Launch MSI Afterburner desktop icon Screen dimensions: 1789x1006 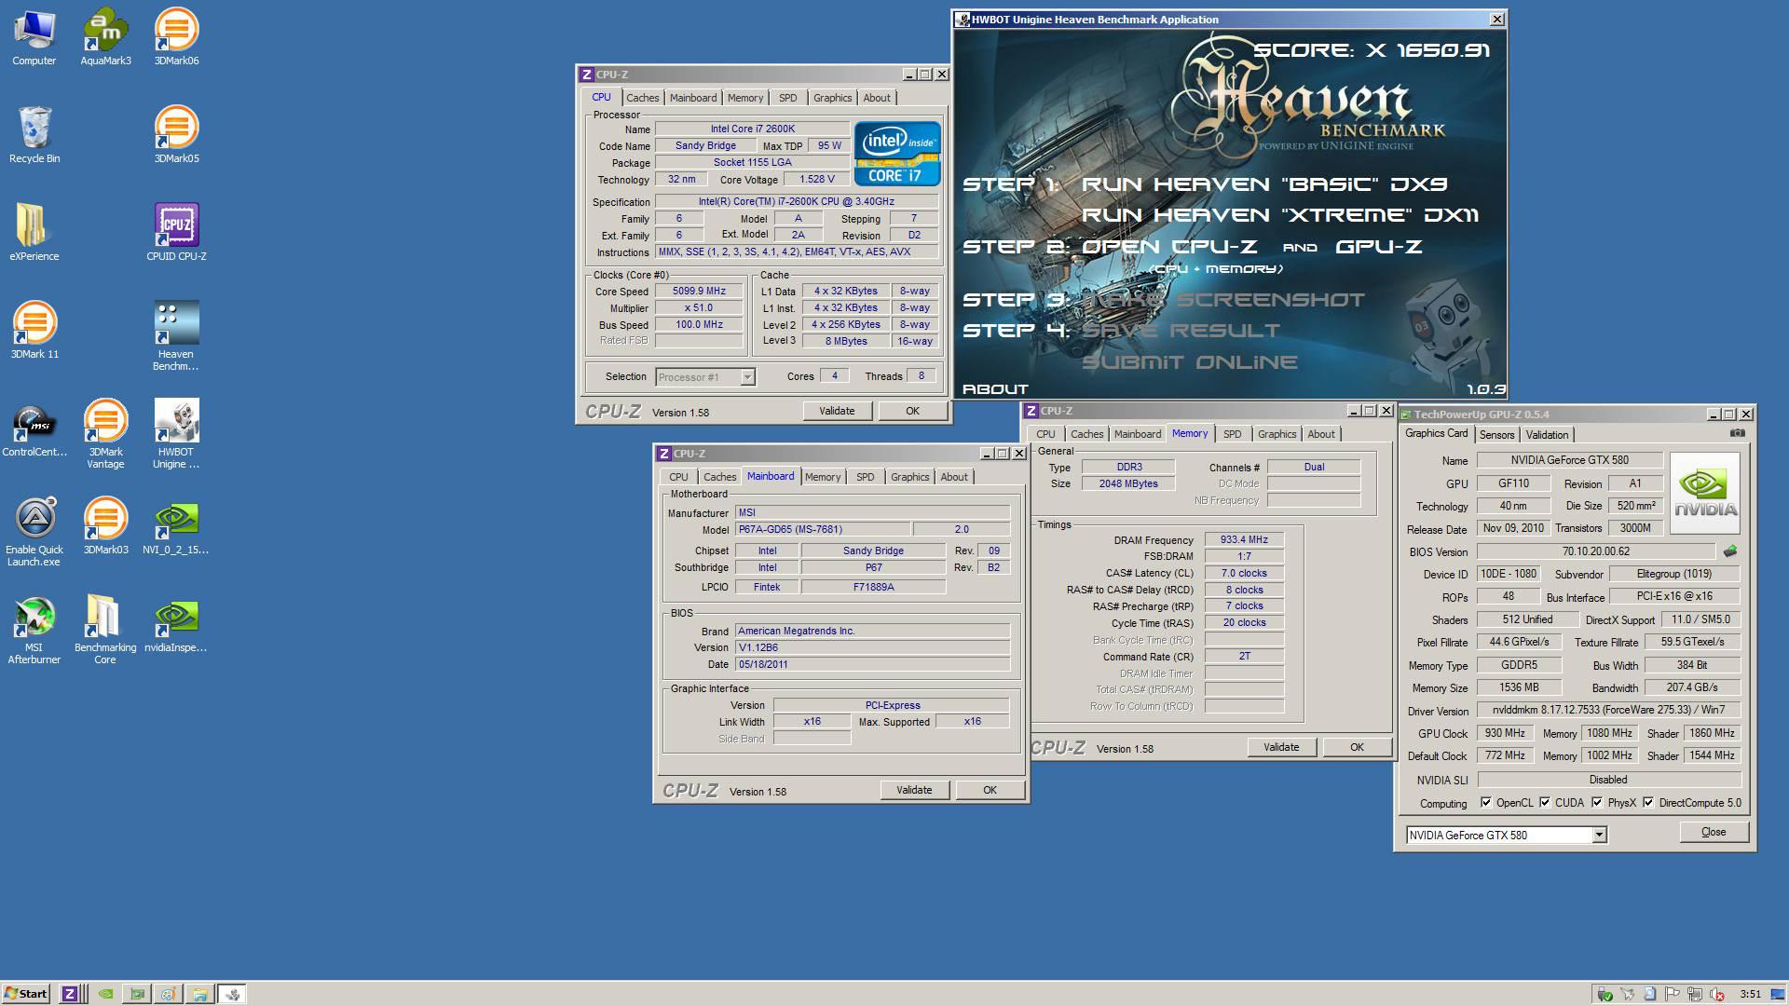point(34,629)
